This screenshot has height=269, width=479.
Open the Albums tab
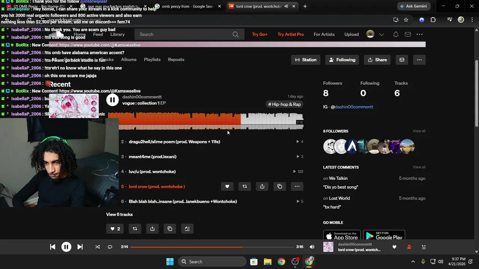click(129, 60)
